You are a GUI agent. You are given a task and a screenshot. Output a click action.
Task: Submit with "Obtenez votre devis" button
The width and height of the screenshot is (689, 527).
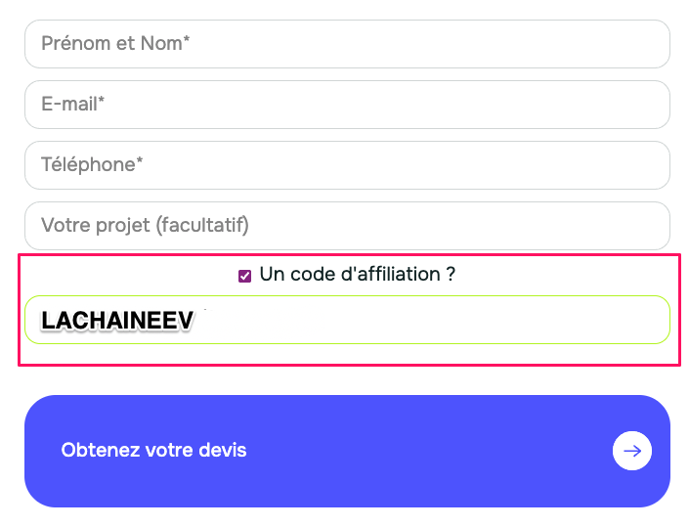[x=347, y=451]
